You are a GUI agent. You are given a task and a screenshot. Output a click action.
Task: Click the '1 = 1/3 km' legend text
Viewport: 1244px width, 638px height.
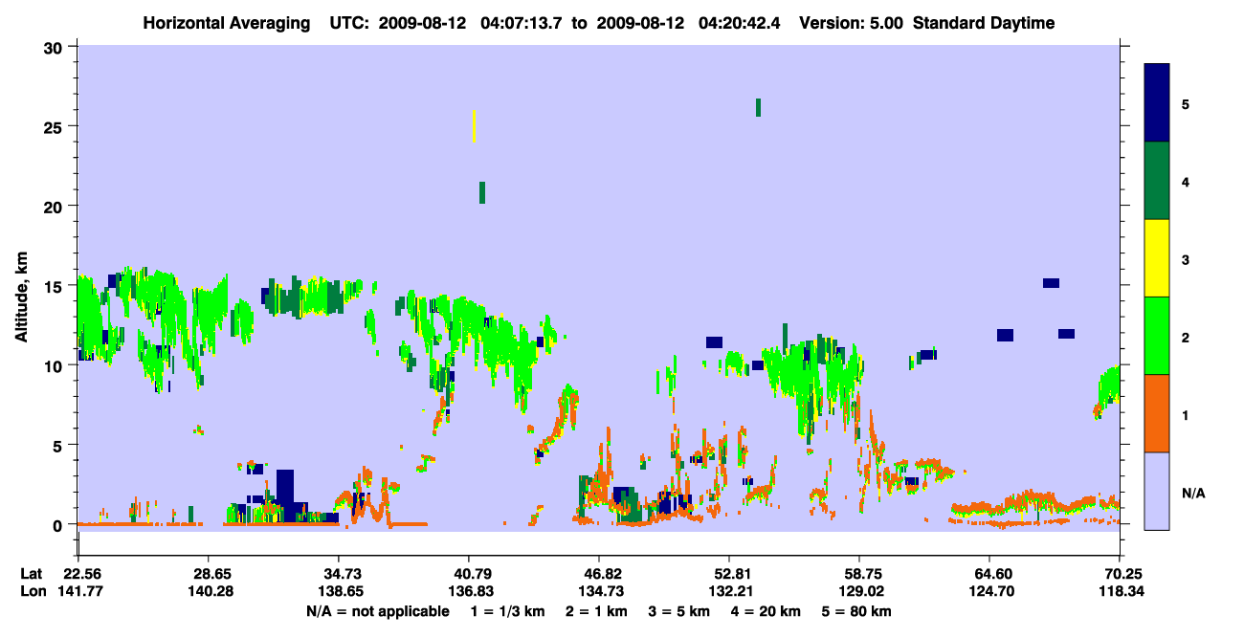coord(509,611)
